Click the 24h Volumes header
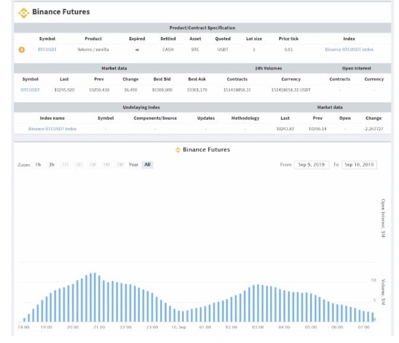The image size is (399, 343). [x=268, y=68]
